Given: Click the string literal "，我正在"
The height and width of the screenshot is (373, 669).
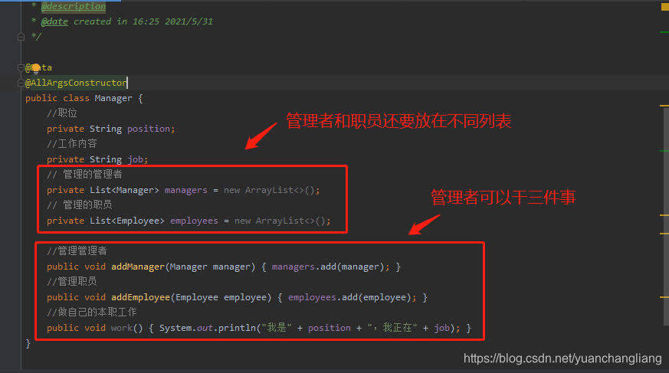Looking at the screenshot, I should coord(392,329).
